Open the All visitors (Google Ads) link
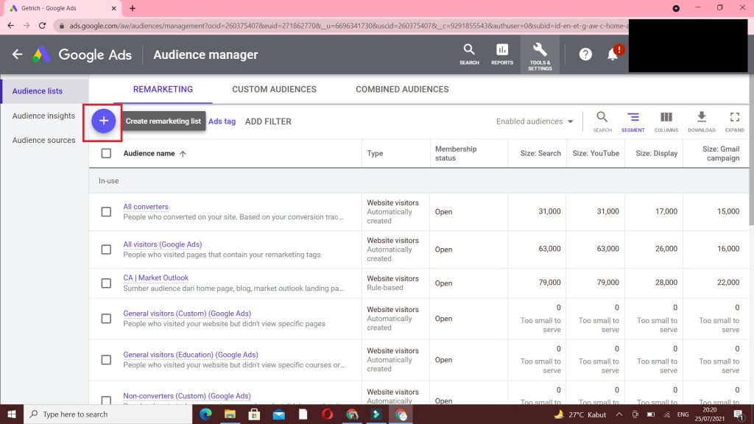Viewport: 754px width, 424px height. click(162, 244)
